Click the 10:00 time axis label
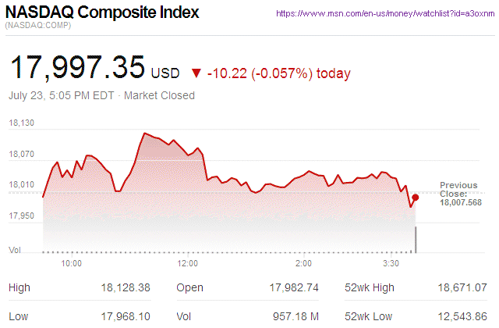This screenshot has width=499, height=328. click(72, 265)
